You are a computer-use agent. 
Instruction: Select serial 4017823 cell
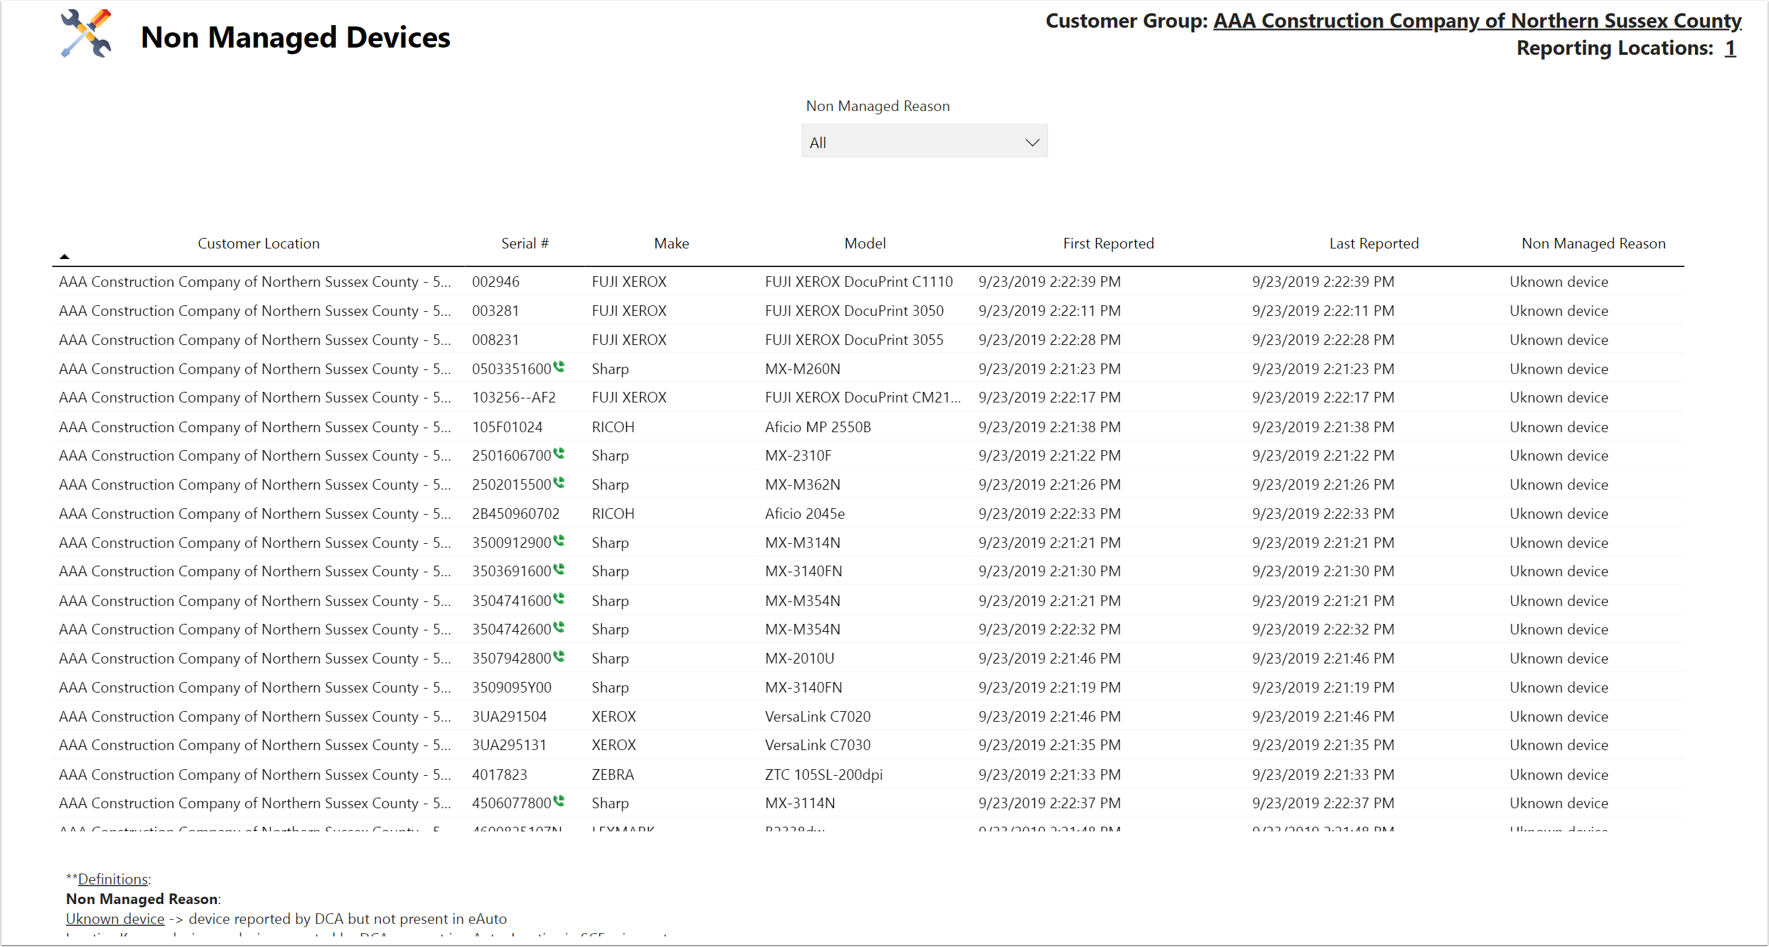point(499,775)
